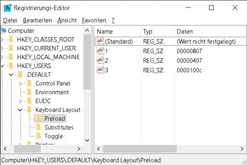Click the status bar registry path

(x=81, y=160)
